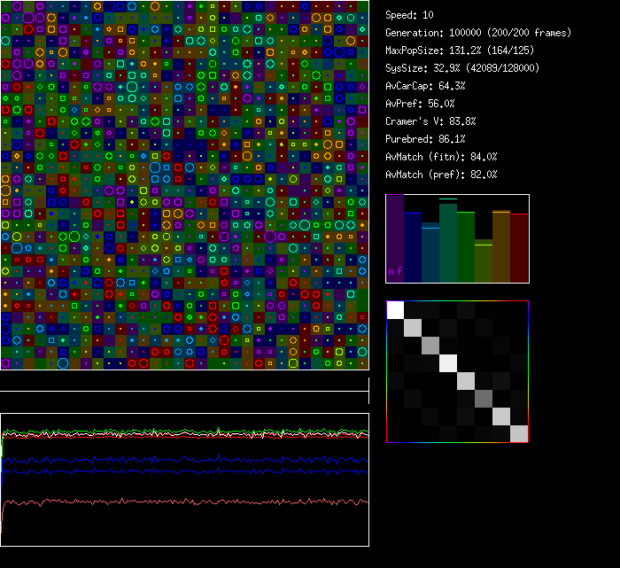This screenshot has height=568, width=620.
Task: Click the "m f" label in histogram
Action: [395, 271]
